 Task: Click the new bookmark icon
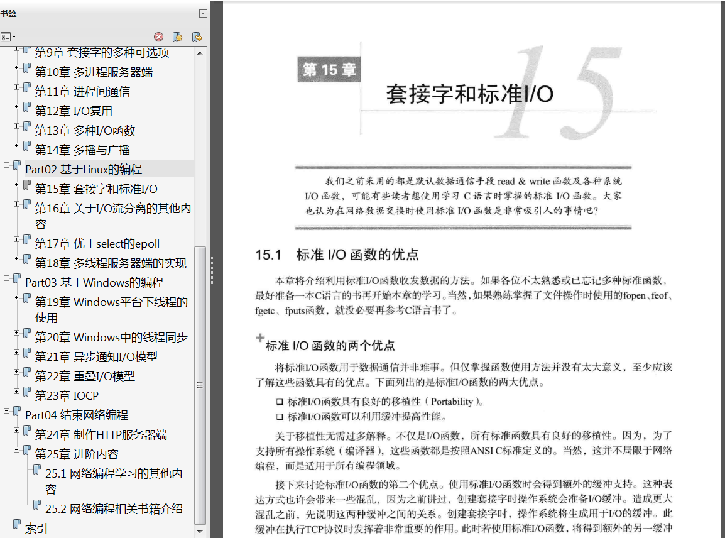[x=178, y=37]
